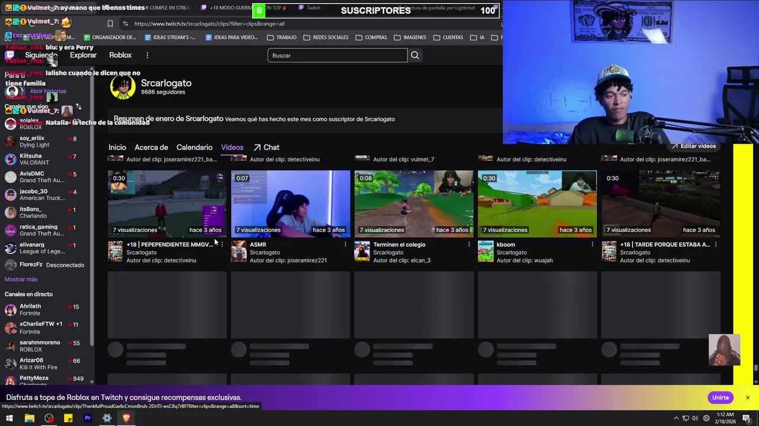Viewport: 759px width, 426px height.
Task: Close the Roblox rewards banner
Action: pyautogui.click(x=748, y=398)
